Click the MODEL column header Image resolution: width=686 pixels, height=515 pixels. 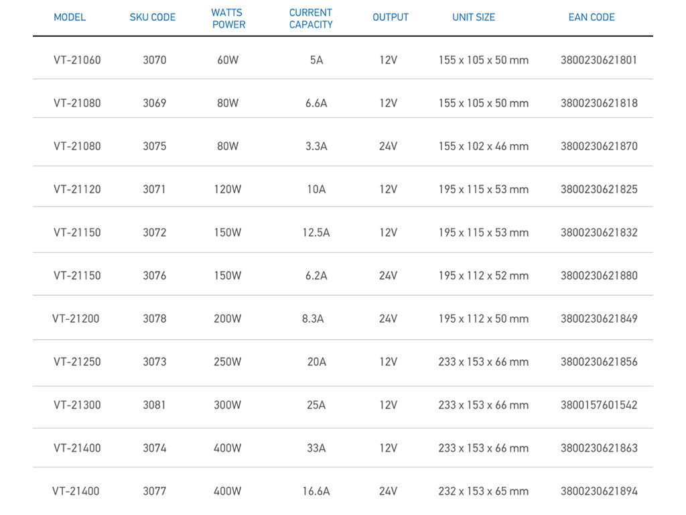click(70, 17)
